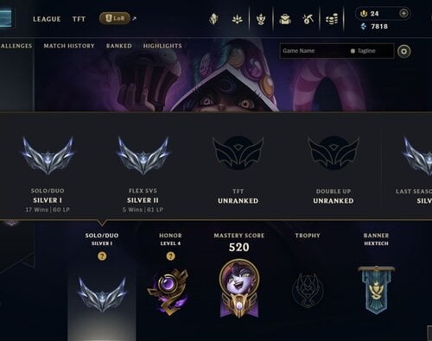The height and width of the screenshot is (341, 432).
Task: Click the Mastery Score champion emblem
Action: click(239, 288)
